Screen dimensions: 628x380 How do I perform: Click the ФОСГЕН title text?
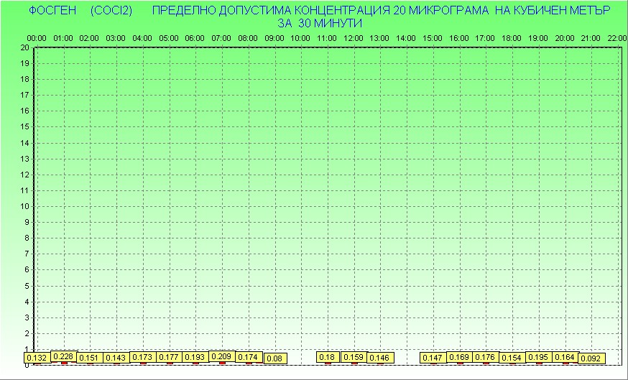click(x=52, y=10)
